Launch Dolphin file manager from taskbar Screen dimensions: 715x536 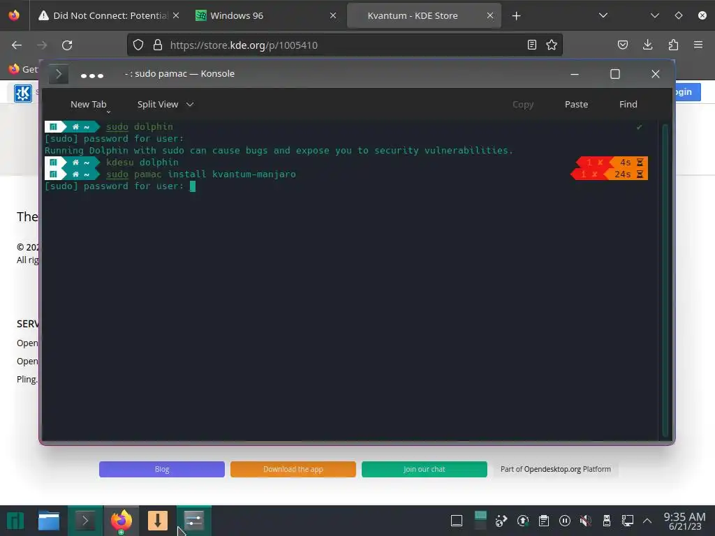tap(49, 521)
